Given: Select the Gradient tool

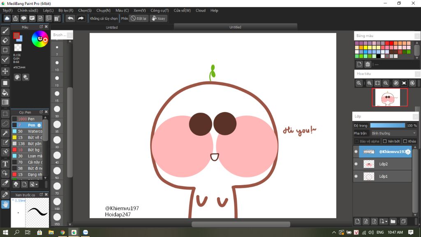Looking at the screenshot, I should click(5, 102).
